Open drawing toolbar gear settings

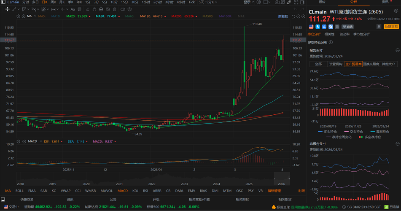point(129,9)
